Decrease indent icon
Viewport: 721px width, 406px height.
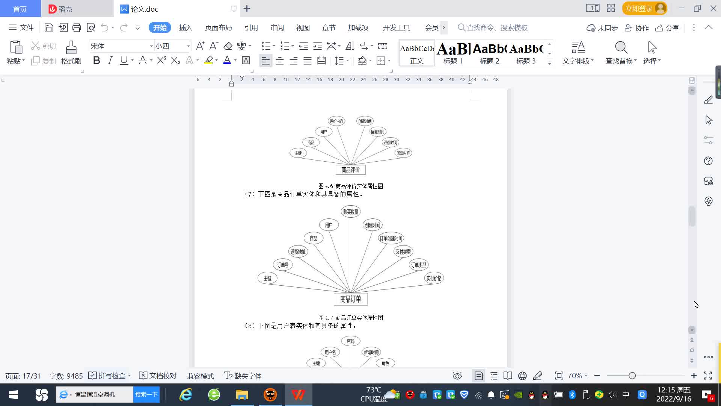(x=303, y=46)
